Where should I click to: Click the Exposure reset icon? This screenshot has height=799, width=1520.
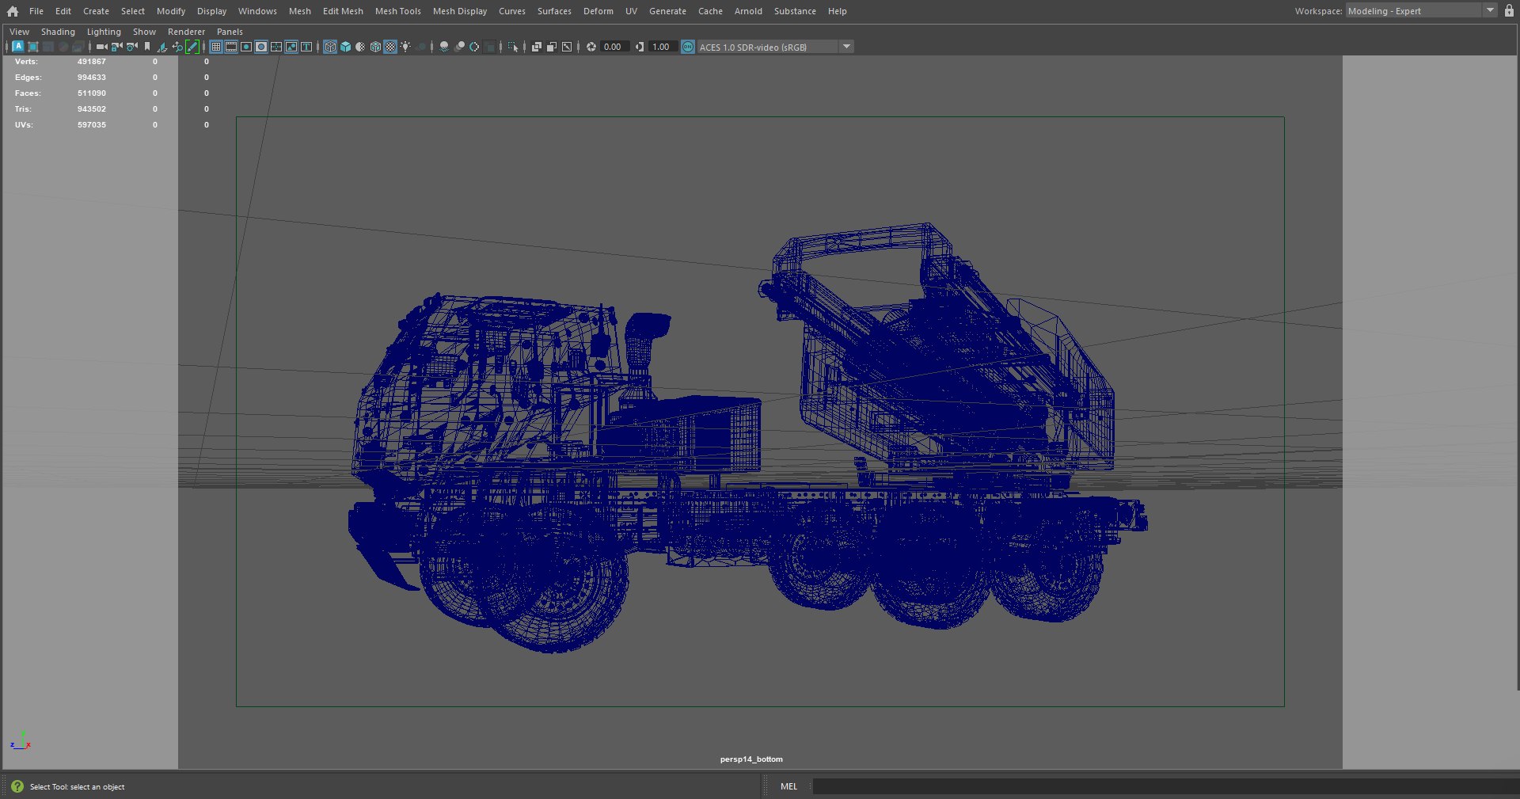591,47
